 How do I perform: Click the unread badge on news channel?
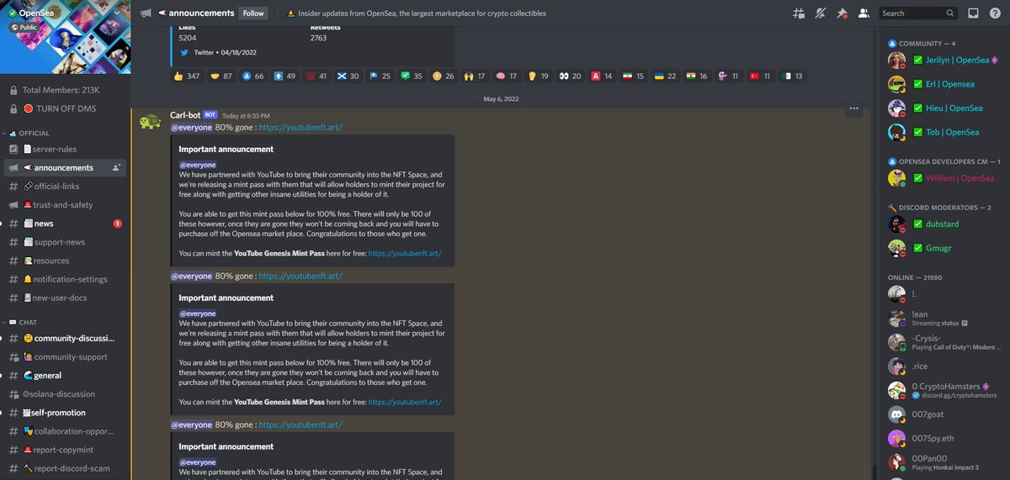(117, 224)
